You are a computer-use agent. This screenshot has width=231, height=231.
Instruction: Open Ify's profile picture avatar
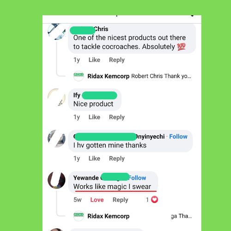click(x=56, y=97)
